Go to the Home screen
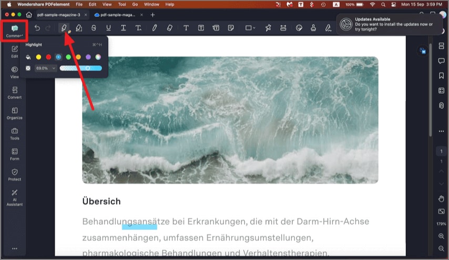Image resolution: width=449 pixels, height=260 pixels. click(x=29, y=15)
